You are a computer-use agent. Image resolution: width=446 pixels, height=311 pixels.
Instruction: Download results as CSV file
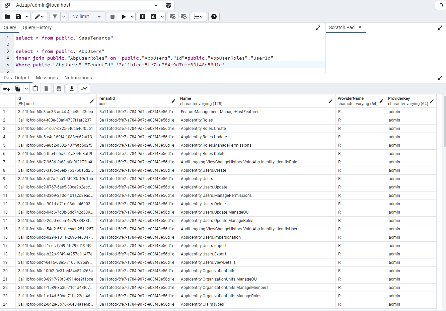pos(71,89)
